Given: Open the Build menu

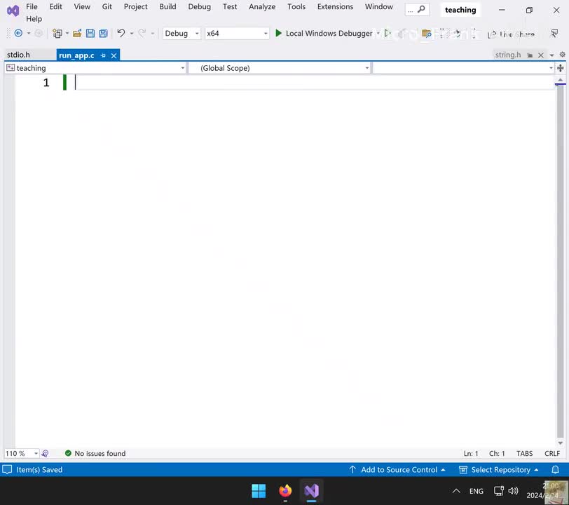Looking at the screenshot, I should [x=167, y=6].
